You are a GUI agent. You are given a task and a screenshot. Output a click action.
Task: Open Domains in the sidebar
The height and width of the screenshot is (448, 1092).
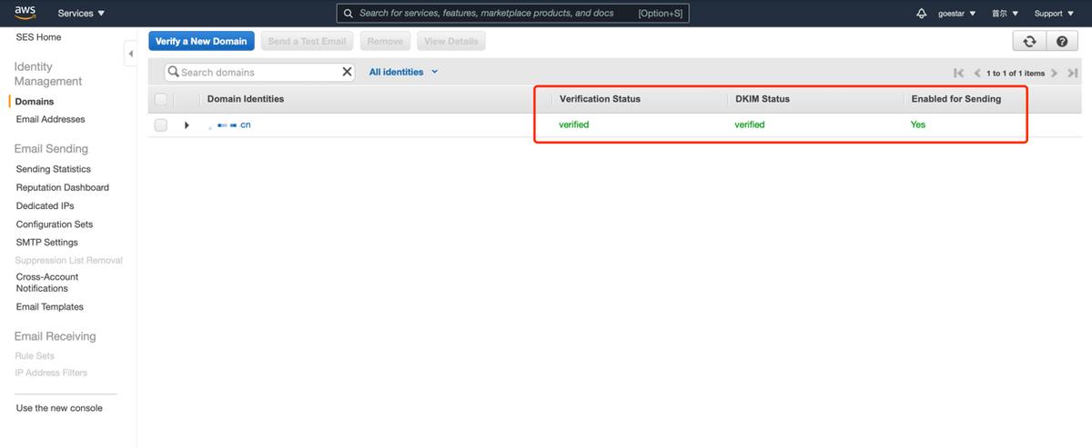35,102
